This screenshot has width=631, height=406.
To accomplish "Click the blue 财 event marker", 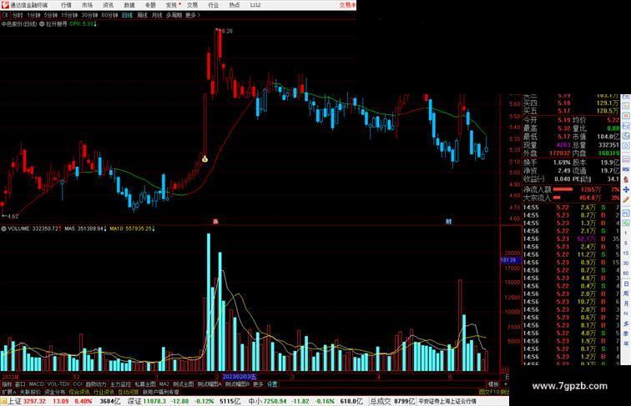I will (449, 222).
